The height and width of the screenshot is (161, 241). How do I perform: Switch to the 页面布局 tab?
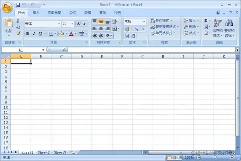[54, 12]
